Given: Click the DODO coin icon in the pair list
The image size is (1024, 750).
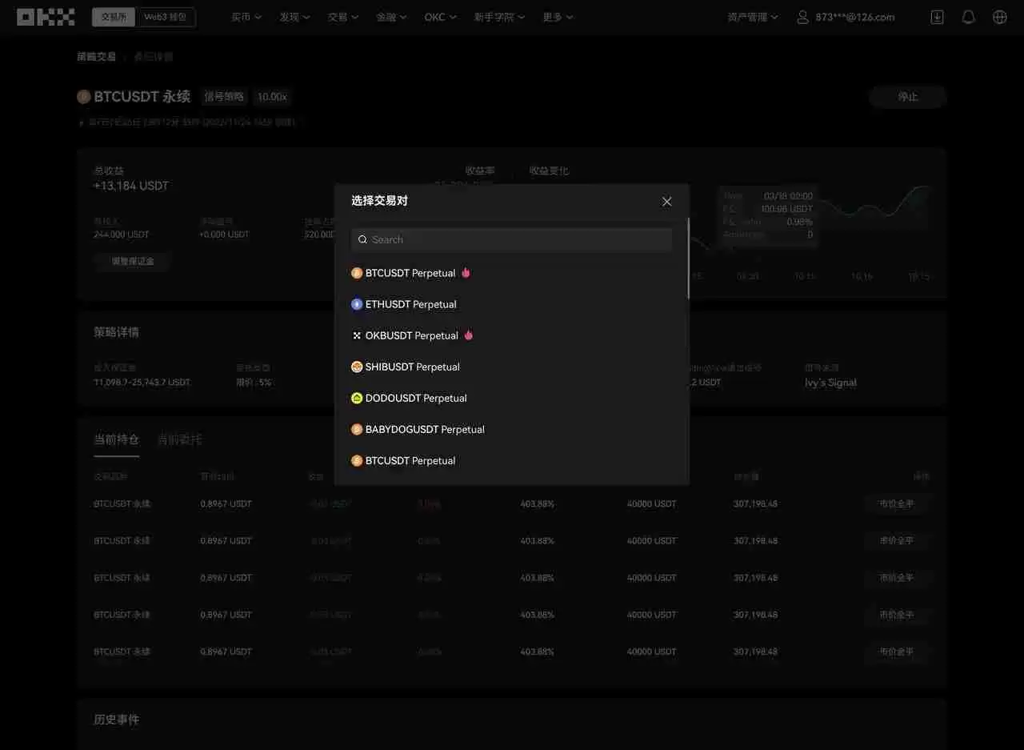Looking at the screenshot, I should click(356, 397).
